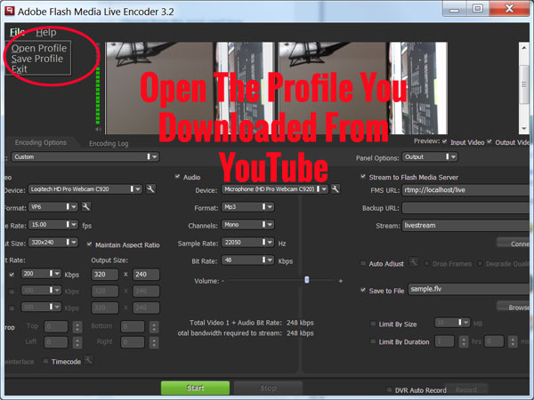Click the Connect button

(x=514, y=244)
